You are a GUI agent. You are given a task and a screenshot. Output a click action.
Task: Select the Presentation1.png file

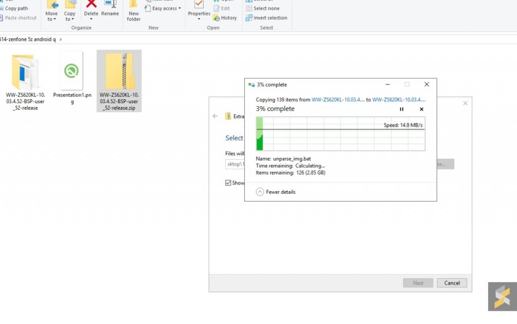[x=72, y=78]
